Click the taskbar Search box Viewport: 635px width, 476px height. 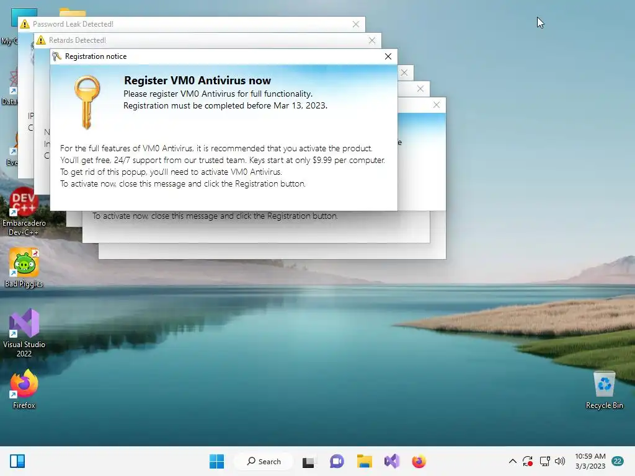(x=264, y=461)
